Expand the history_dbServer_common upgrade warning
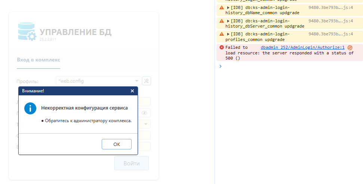The width and height of the screenshot is (363, 184). (228, 21)
